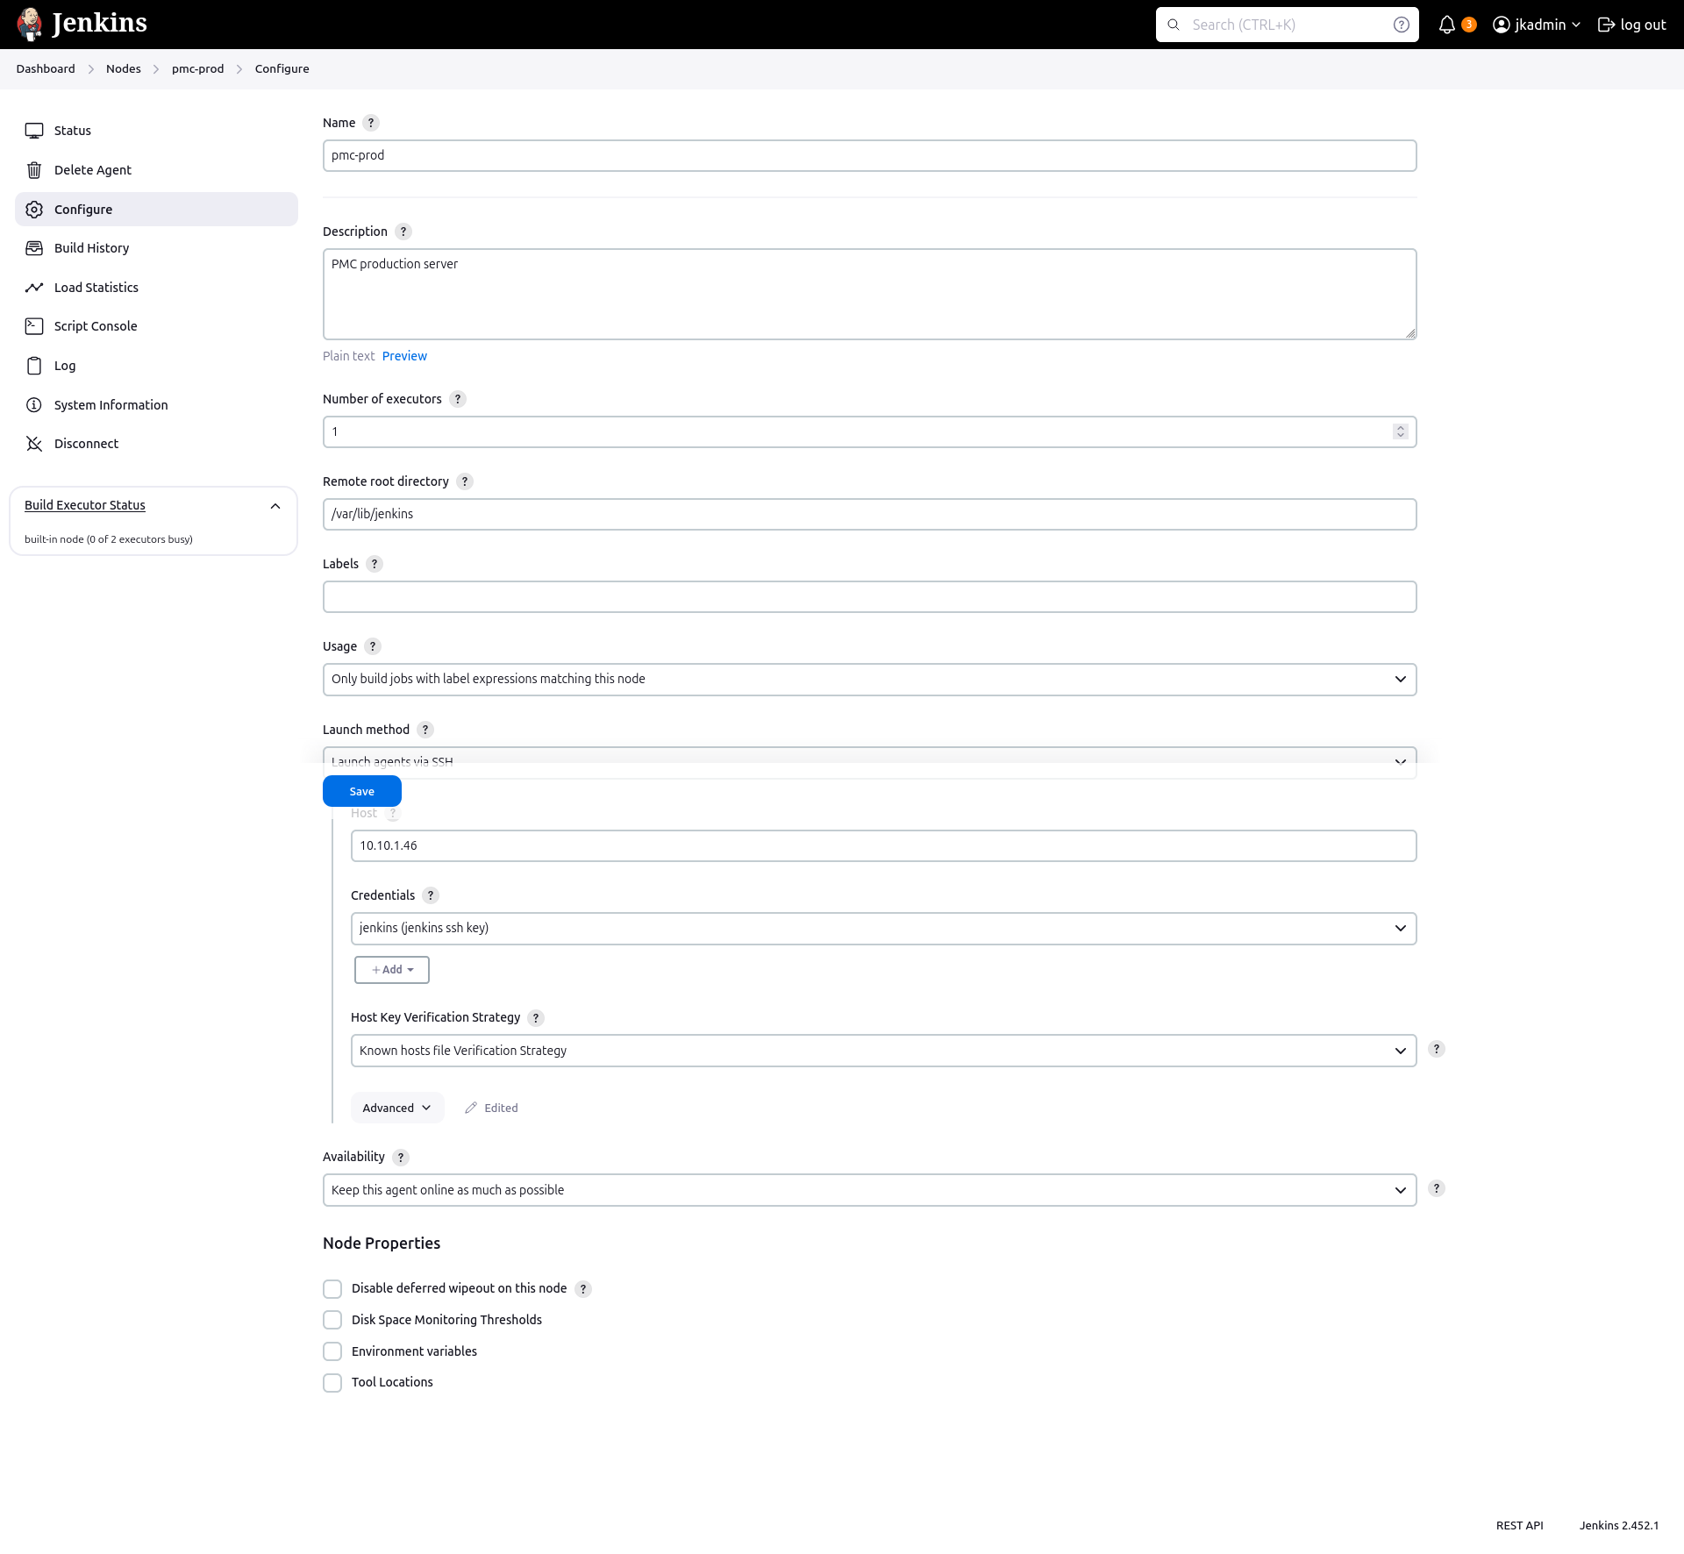Click into the Remote root directory field

(x=868, y=515)
